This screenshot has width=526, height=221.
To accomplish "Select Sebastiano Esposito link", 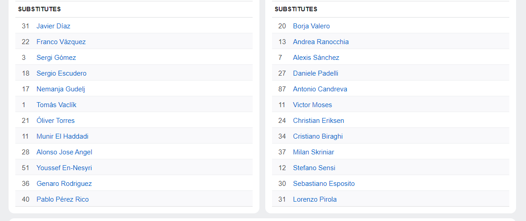I will 323,184.
